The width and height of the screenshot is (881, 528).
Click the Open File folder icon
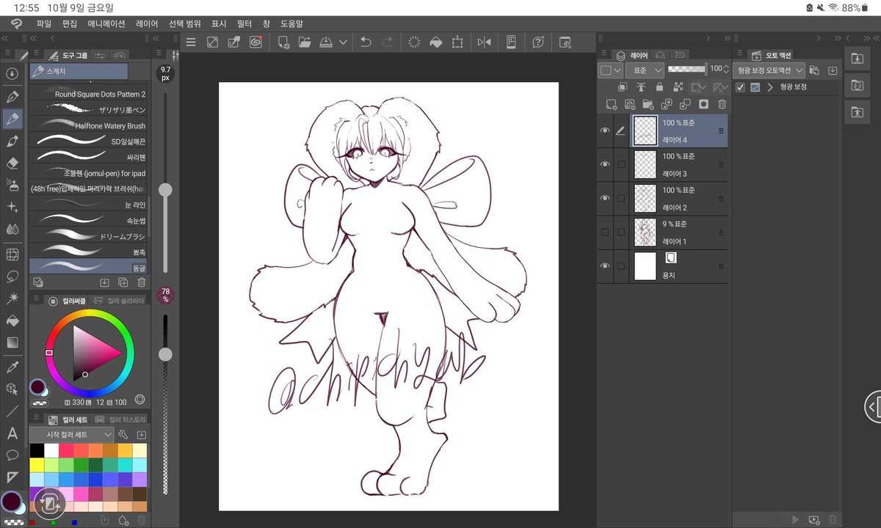point(305,43)
